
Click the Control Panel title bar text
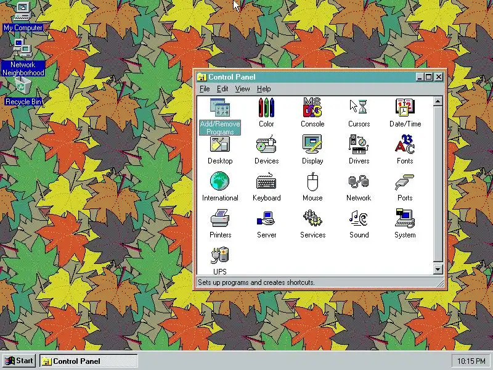(232, 77)
